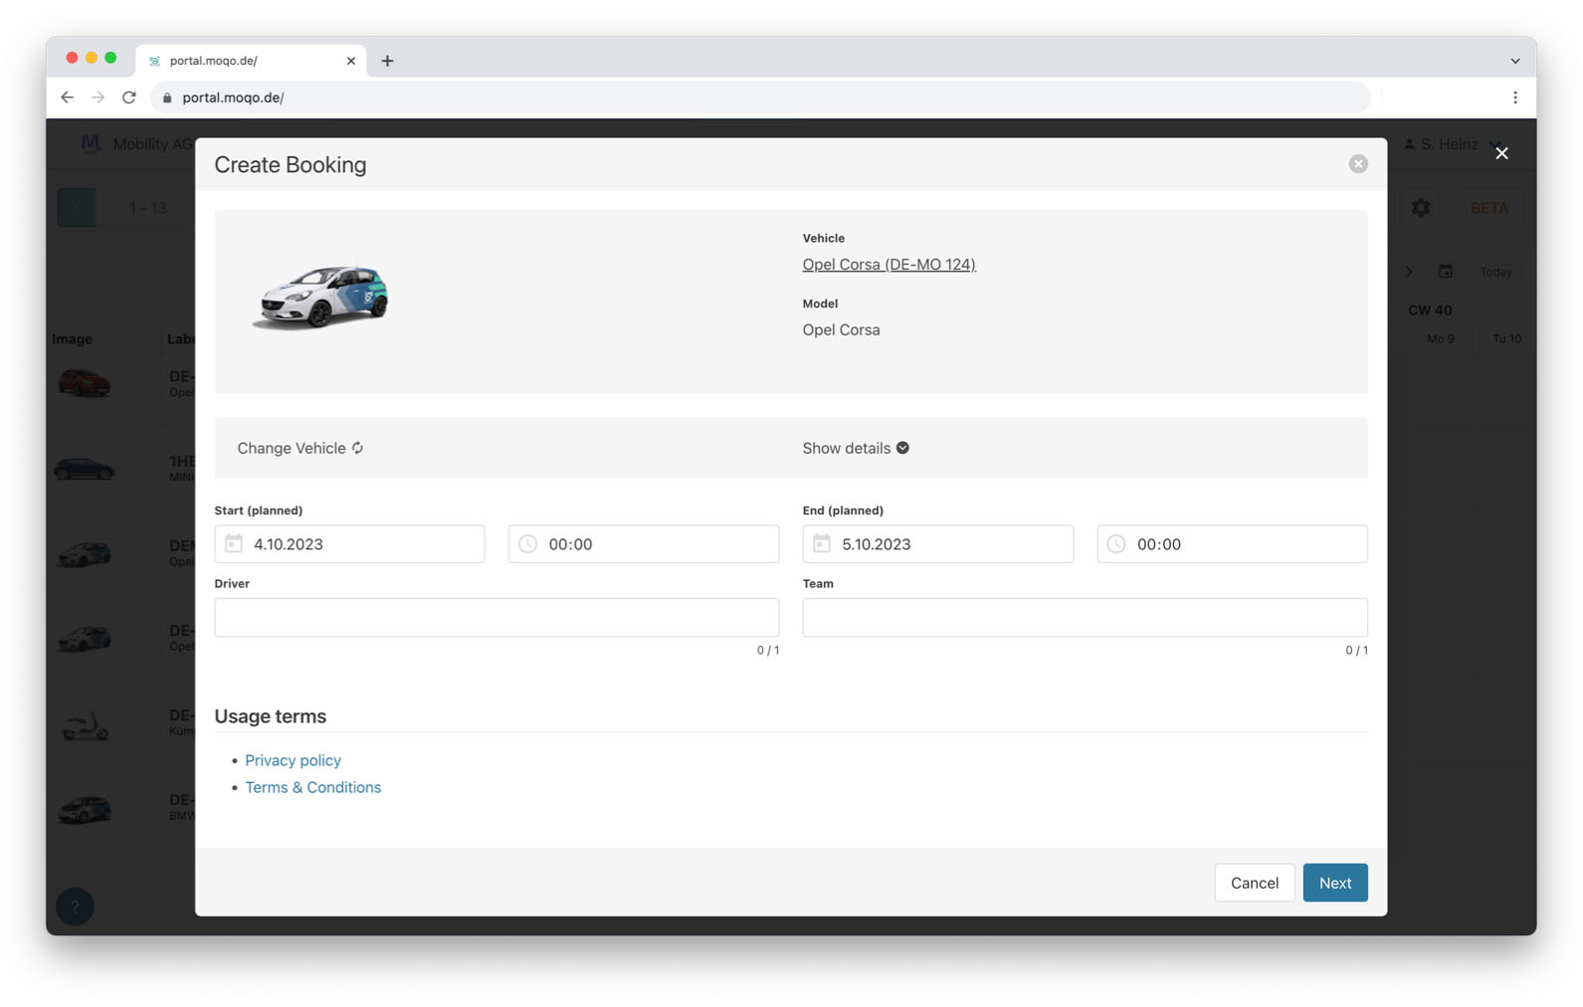Image resolution: width=1583 pixels, height=1007 pixels.
Task: Click the site lock icon in address bar
Action: (x=167, y=98)
